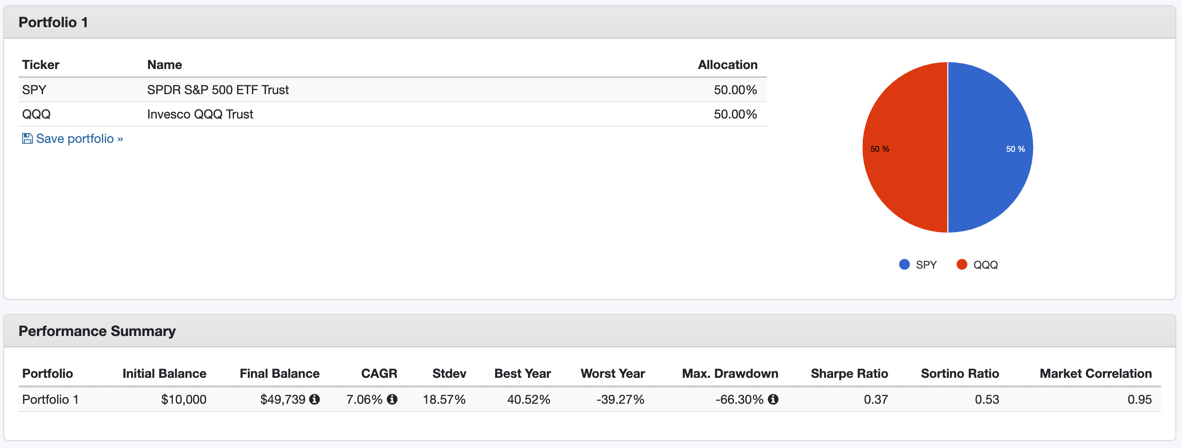
Task: Click the Initial Balance column header
Action: 164,374
